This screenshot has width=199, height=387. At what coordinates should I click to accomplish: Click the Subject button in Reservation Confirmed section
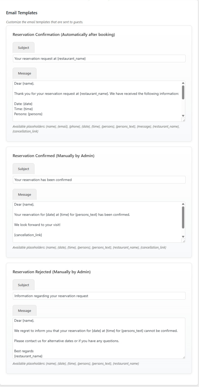(x=23, y=168)
